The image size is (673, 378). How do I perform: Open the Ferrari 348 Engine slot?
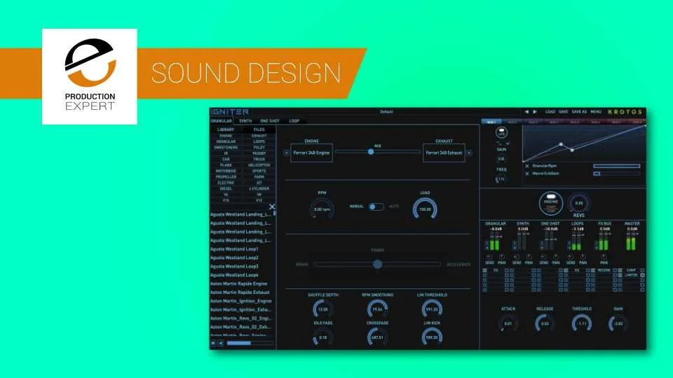[311, 153]
